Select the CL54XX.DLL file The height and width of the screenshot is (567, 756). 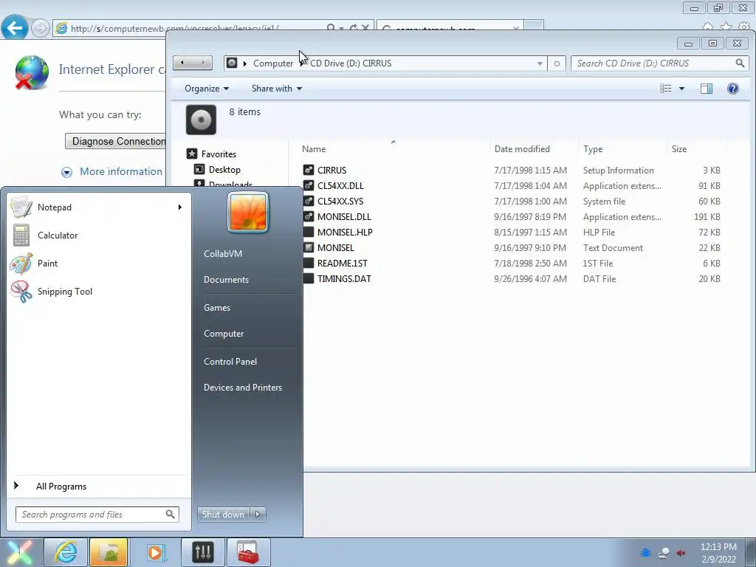pos(340,185)
